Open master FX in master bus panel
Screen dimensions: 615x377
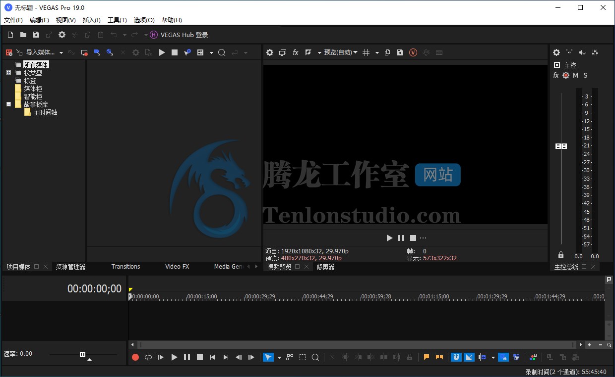click(x=556, y=75)
